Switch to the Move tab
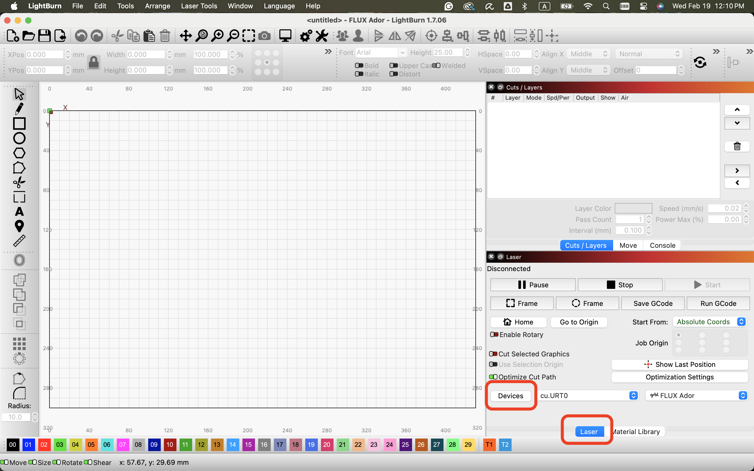The image size is (754, 471). click(x=628, y=245)
